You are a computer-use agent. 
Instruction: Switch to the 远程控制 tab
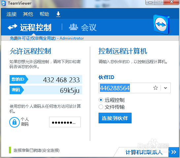tap(29, 27)
